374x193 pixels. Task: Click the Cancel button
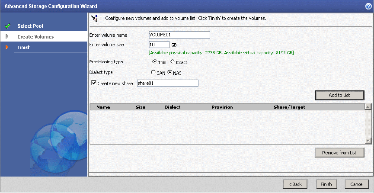[x=357, y=184]
